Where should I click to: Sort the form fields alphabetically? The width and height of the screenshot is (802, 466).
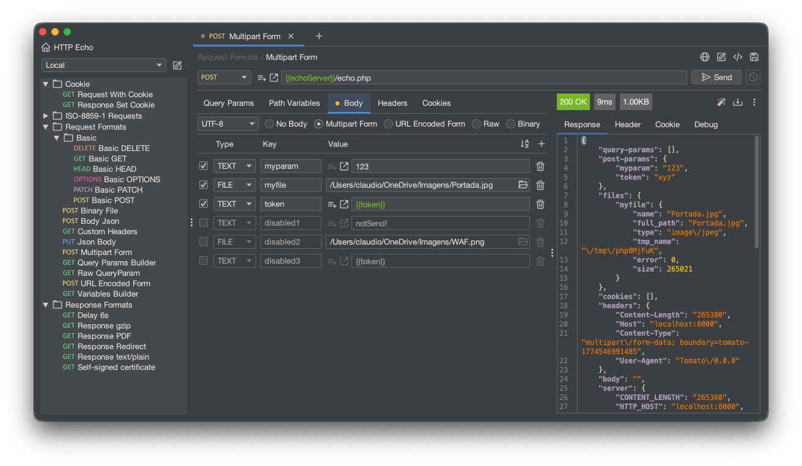[x=524, y=144]
